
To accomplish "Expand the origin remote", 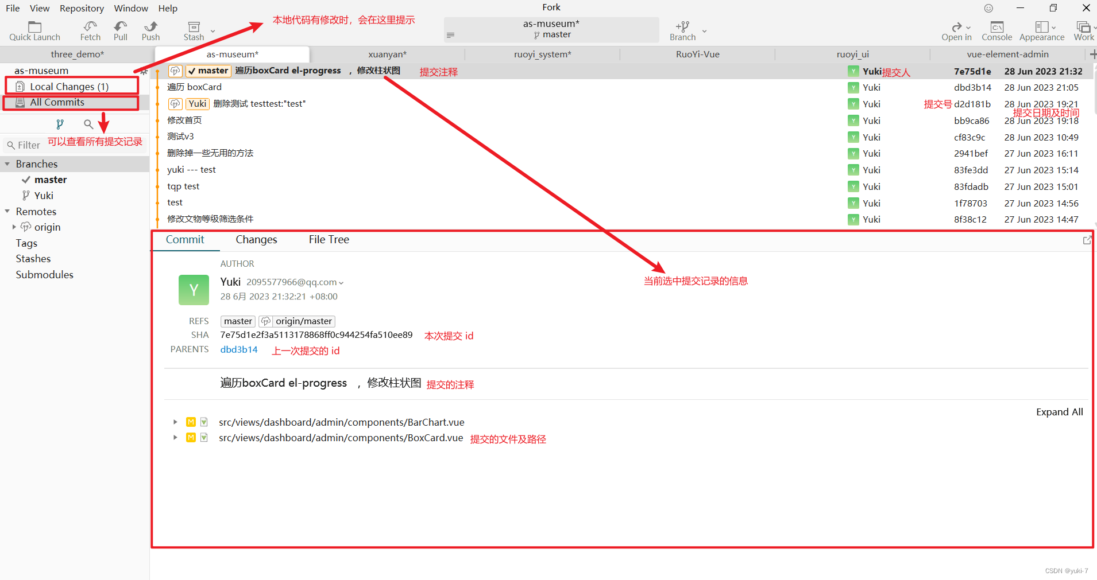I will coord(14,227).
